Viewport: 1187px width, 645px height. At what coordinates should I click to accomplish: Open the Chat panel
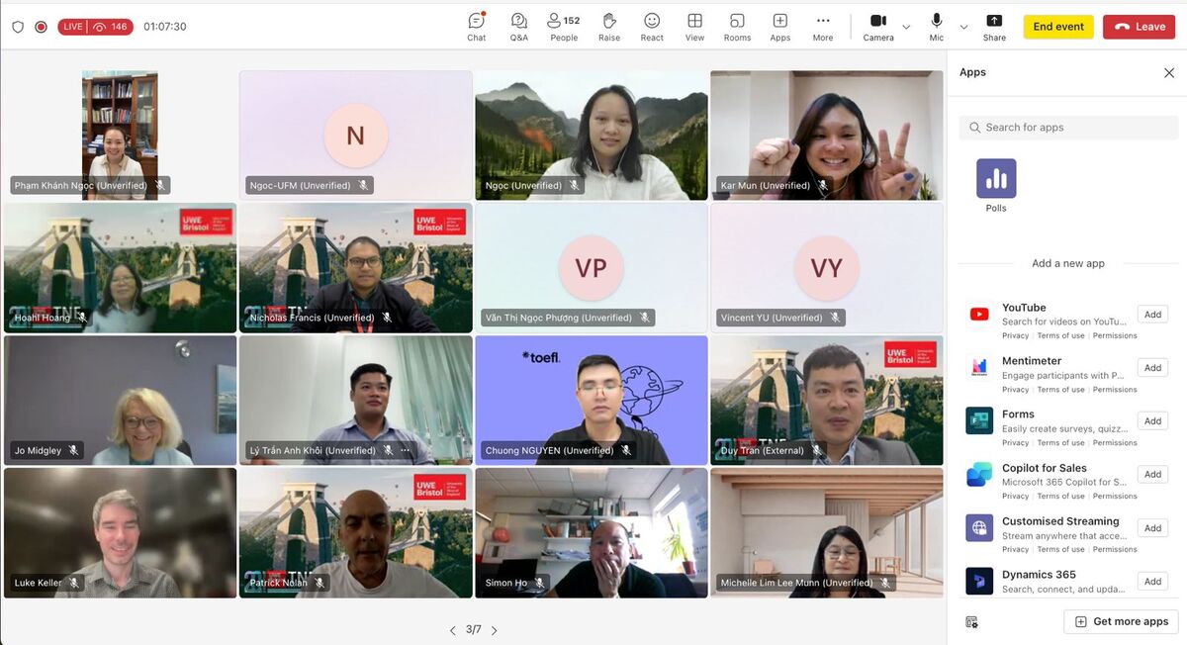[x=477, y=27]
